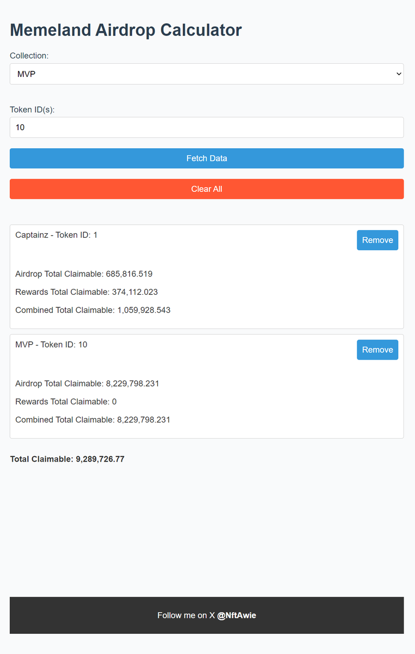The image size is (415, 654).
Task: Select the Memeland Airdrop Calculator heading
Action: (126, 30)
